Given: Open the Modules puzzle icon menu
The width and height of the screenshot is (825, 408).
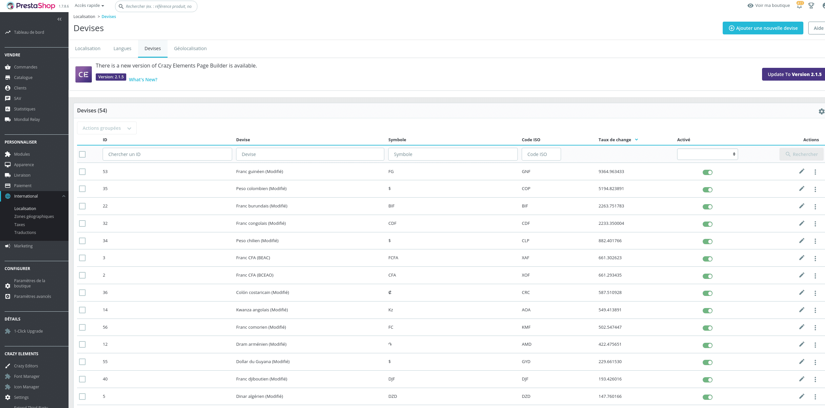Looking at the screenshot, I should click(8, 154).
